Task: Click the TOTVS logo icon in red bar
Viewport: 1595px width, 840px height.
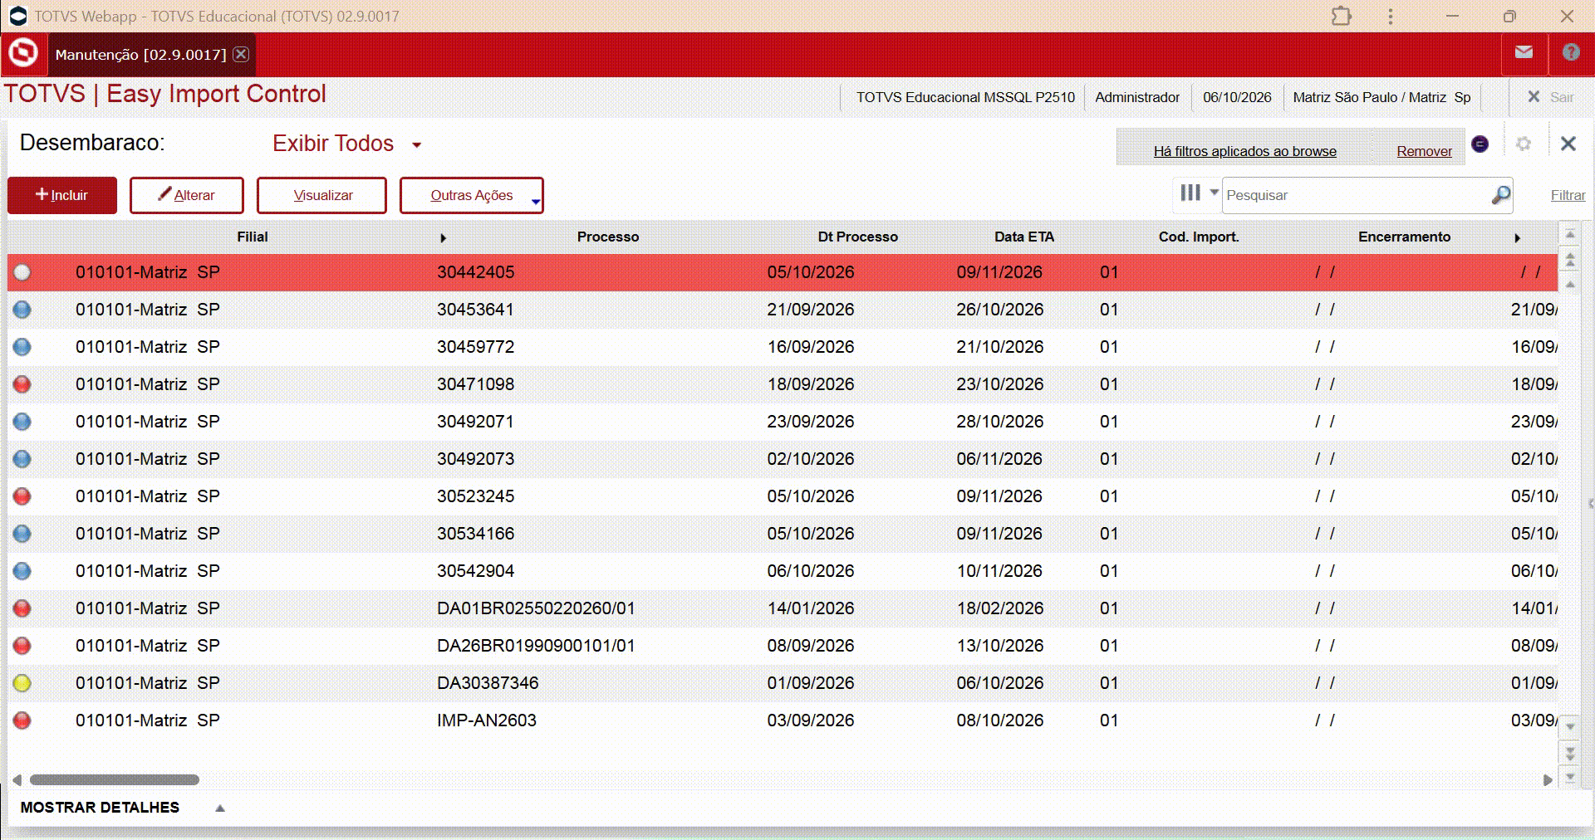Action: (x=23, y=53)
